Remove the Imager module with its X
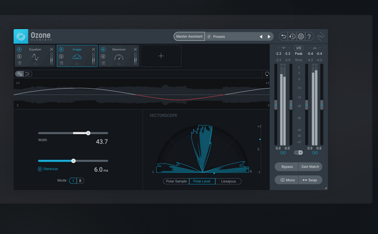This screenshot has width=378, height=234. [x=93, y=50]
